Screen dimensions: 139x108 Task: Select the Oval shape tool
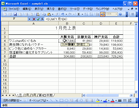pyautogui.click(x=66, y=101)
